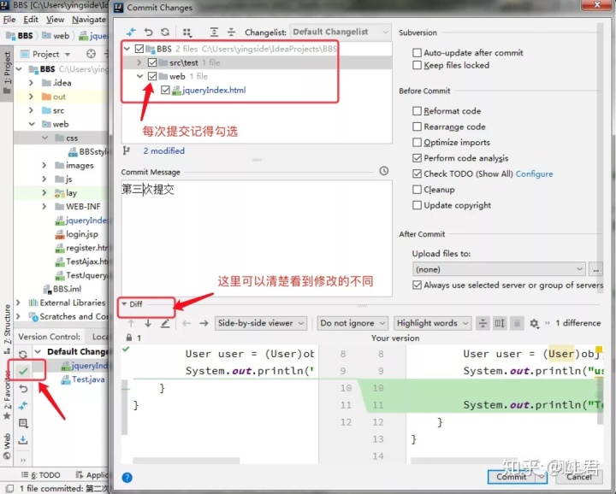Click Update download icon in Version Control panel
Image resolution: width=616 pixels, height=494 pixels.
(x=23, y=439)
